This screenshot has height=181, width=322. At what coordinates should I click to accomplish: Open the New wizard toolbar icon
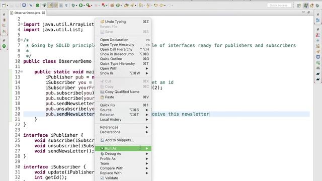[4, 6]
